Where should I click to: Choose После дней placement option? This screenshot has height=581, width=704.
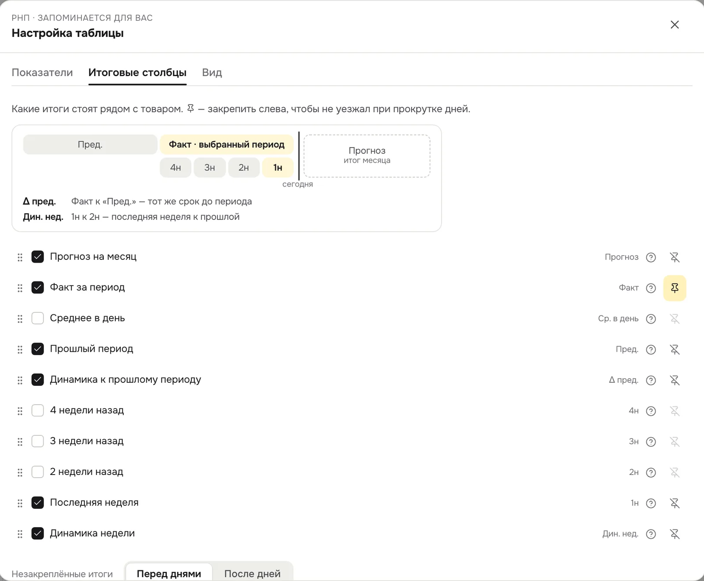pos(253,574)
